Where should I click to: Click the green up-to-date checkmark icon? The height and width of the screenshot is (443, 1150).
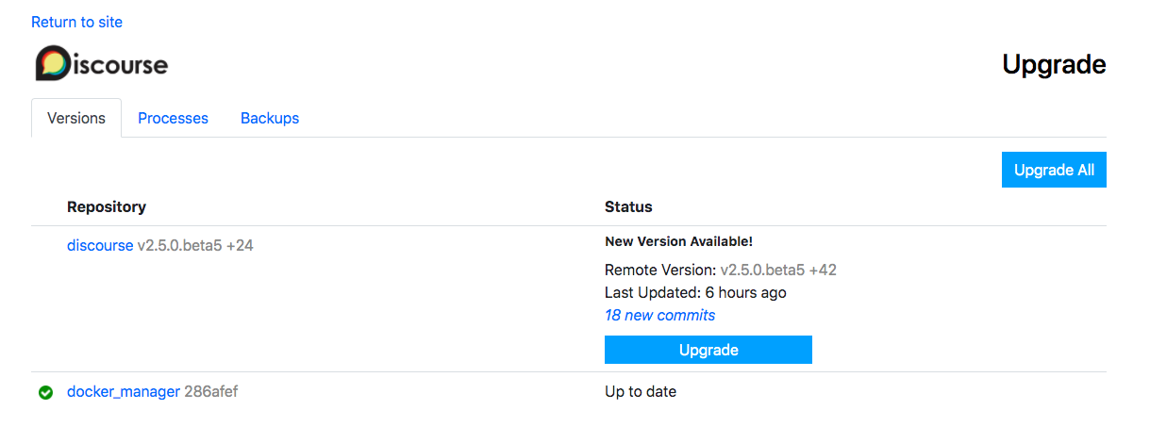click(x=45, y=392)
